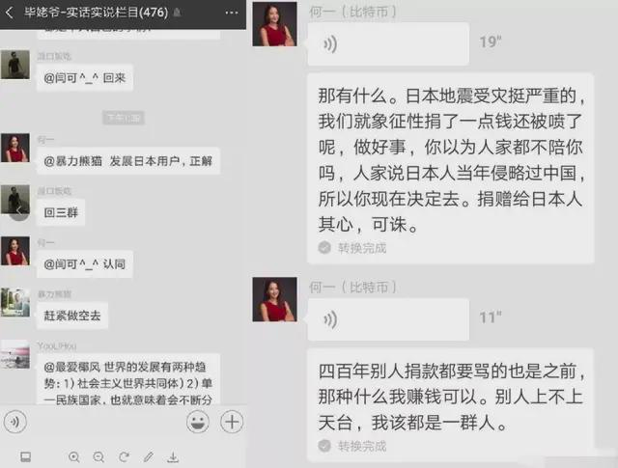This screenshot has width=618, height=468.
Task: Select the message 回三群
Action: (61, 212)
